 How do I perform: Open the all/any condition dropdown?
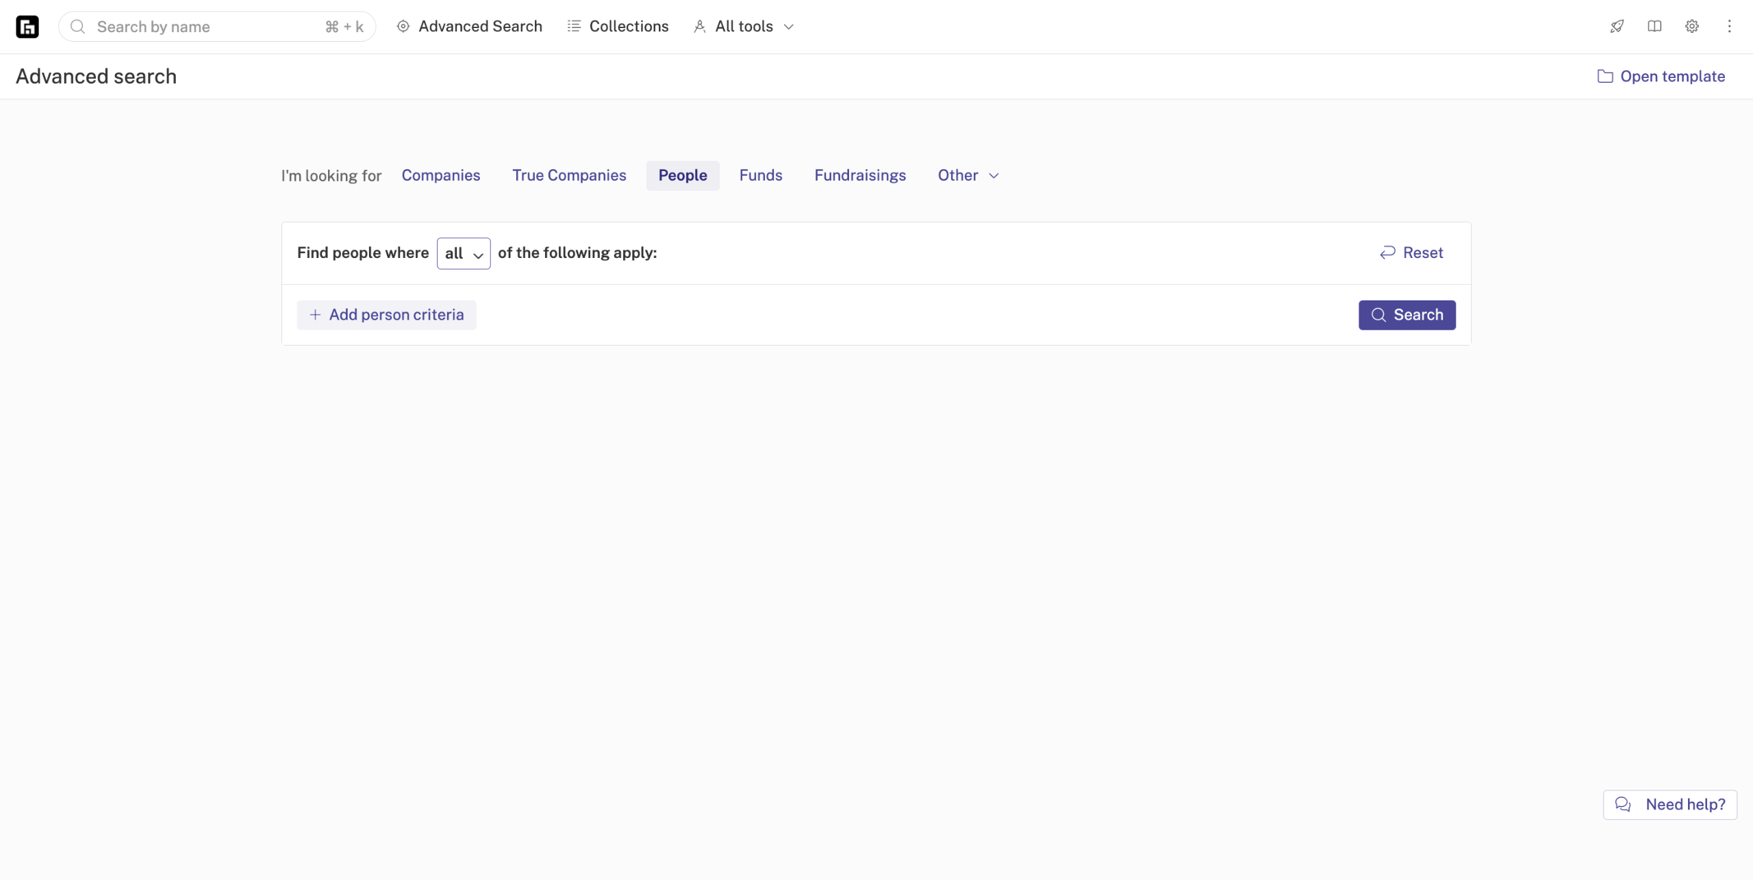pyautogui.click(x=464, y=253)
